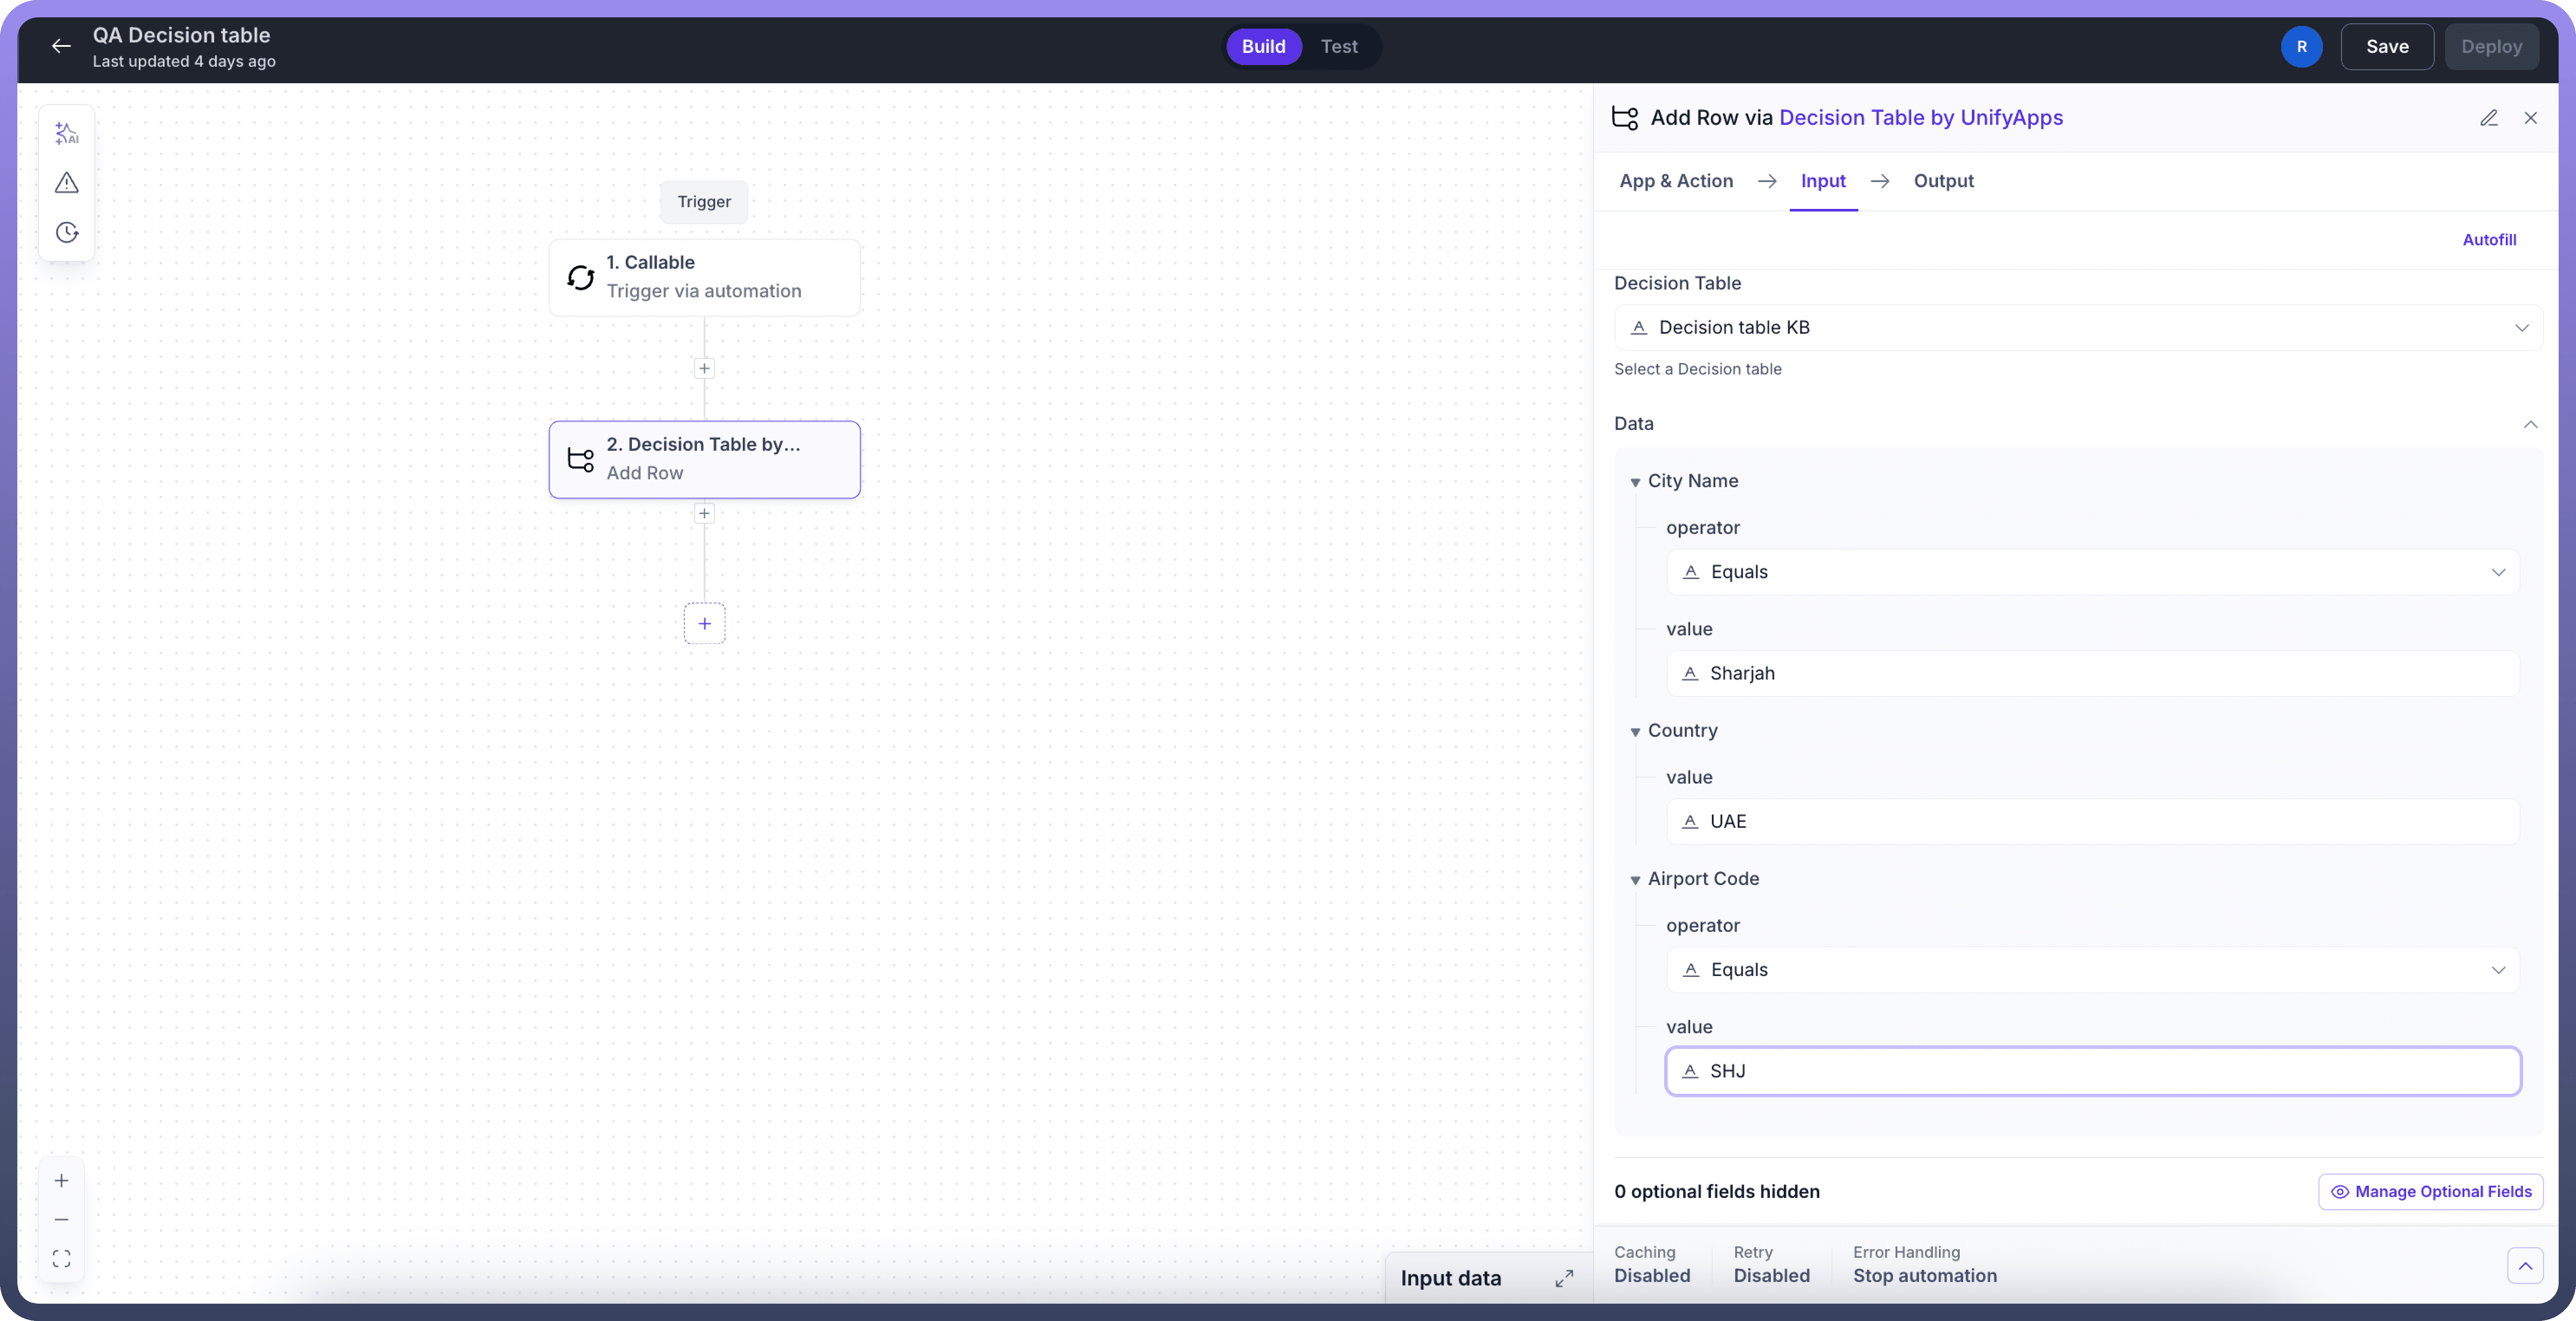The width and height of the screenshot is (2576, 1321).
Task: Expand the Input data panel
Action: [1564, 1278]
